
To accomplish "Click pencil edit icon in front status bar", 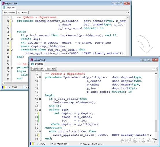I will pyautogui.click(x=38, y=144).
